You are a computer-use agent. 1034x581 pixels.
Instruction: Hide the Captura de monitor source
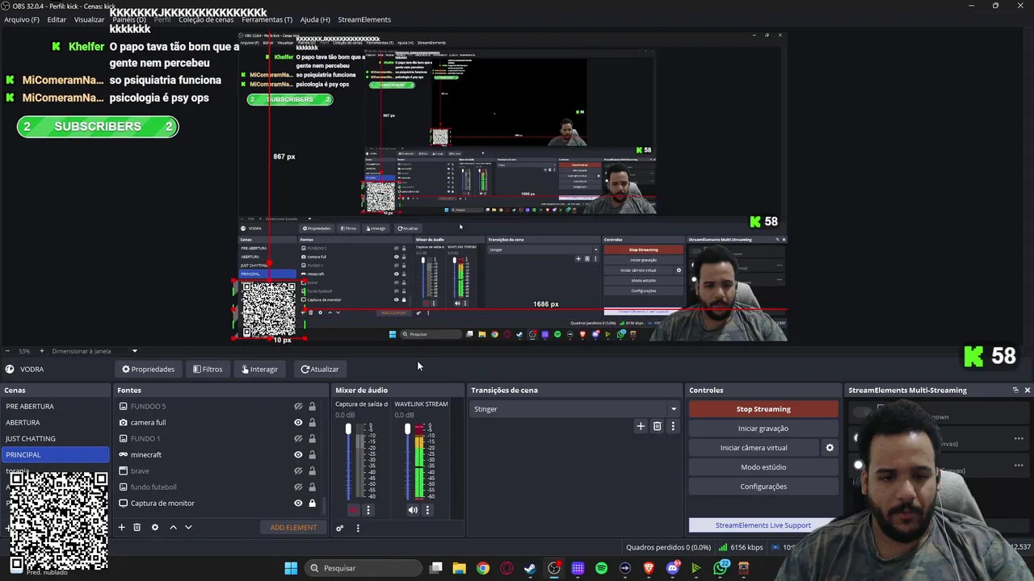pos(298,504)
